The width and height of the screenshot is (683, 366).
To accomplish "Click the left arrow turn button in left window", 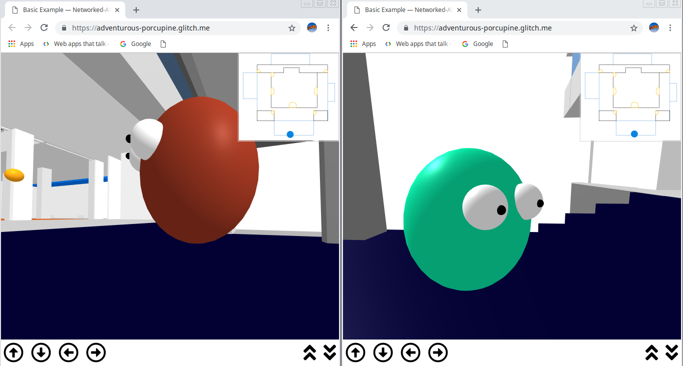I will (x=69, y=353).
